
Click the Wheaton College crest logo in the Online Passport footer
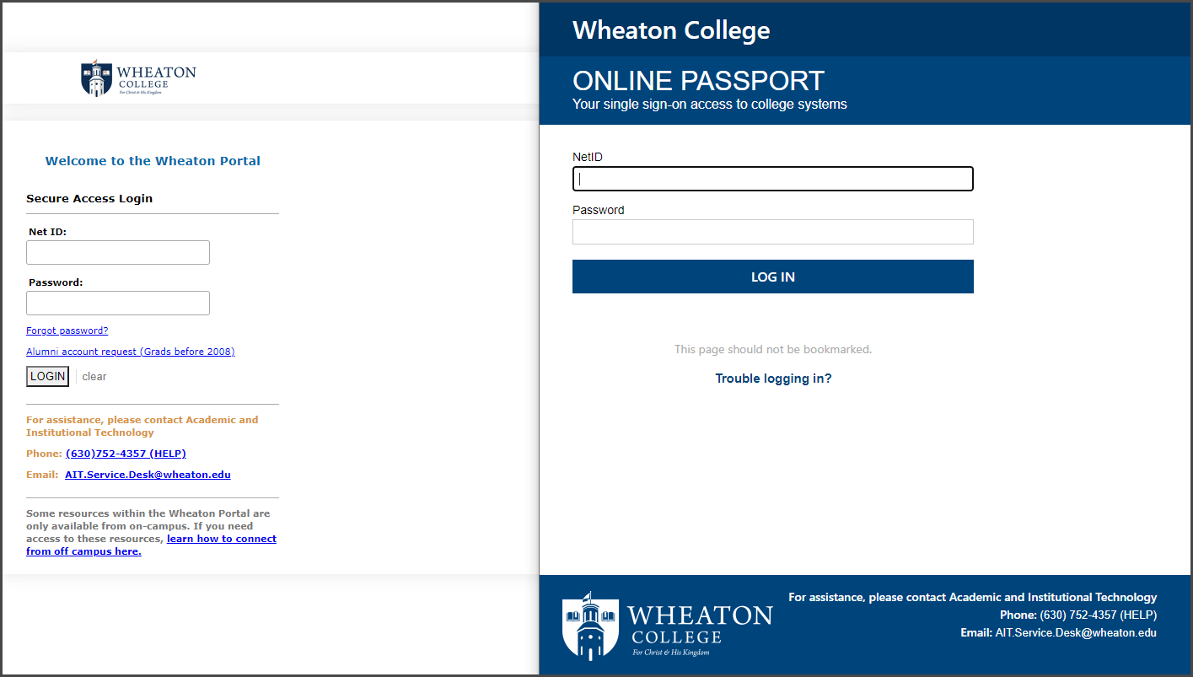667,625
